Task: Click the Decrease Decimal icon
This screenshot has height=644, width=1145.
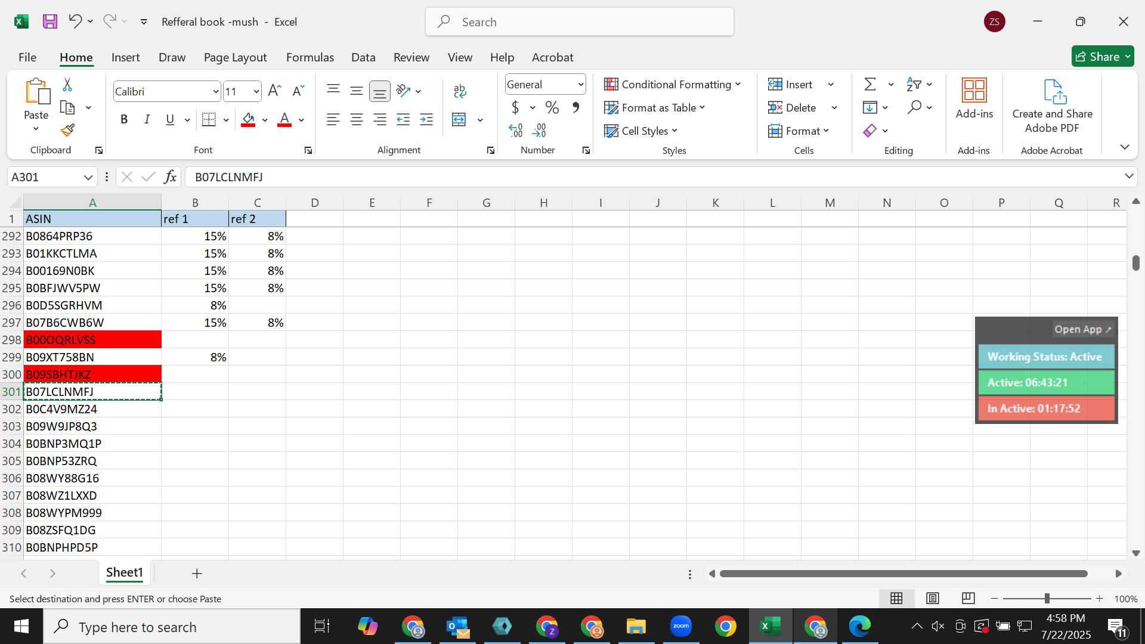Action: (x=539, y=131)
